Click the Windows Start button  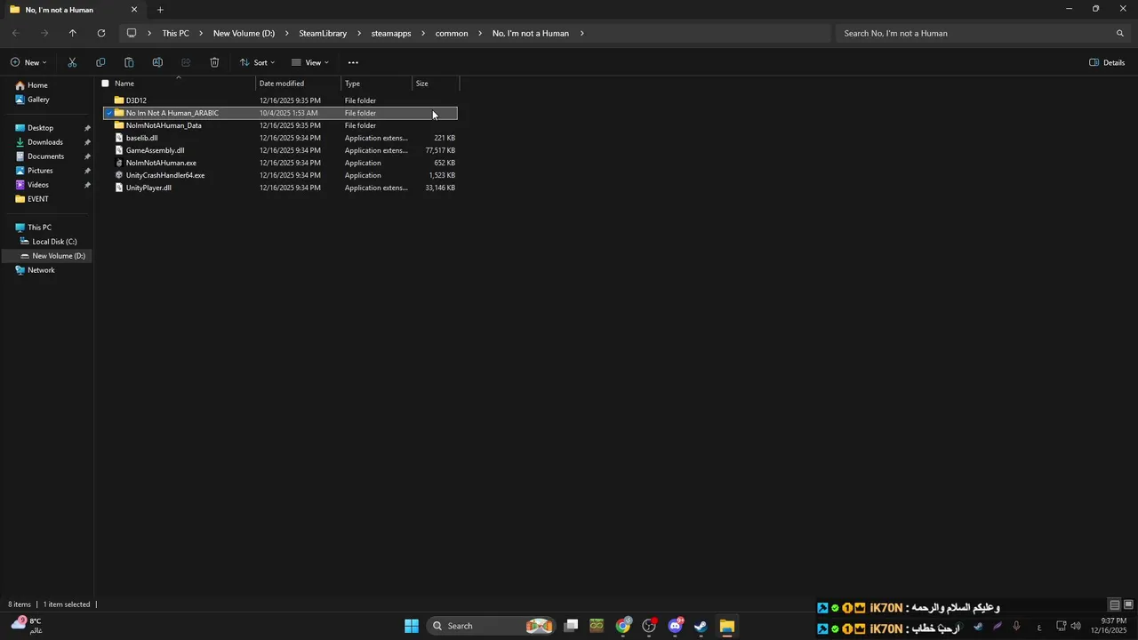412,626
